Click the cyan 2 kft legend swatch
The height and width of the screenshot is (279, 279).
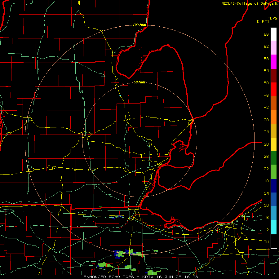(x=274, y=227)
